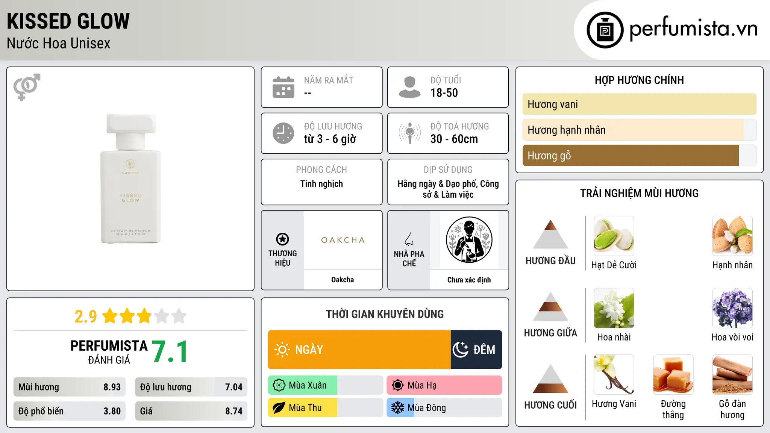Click the sillage icon beside Độ toả hương
Screen dimensions: 770x433
click(x=409, y=133)
